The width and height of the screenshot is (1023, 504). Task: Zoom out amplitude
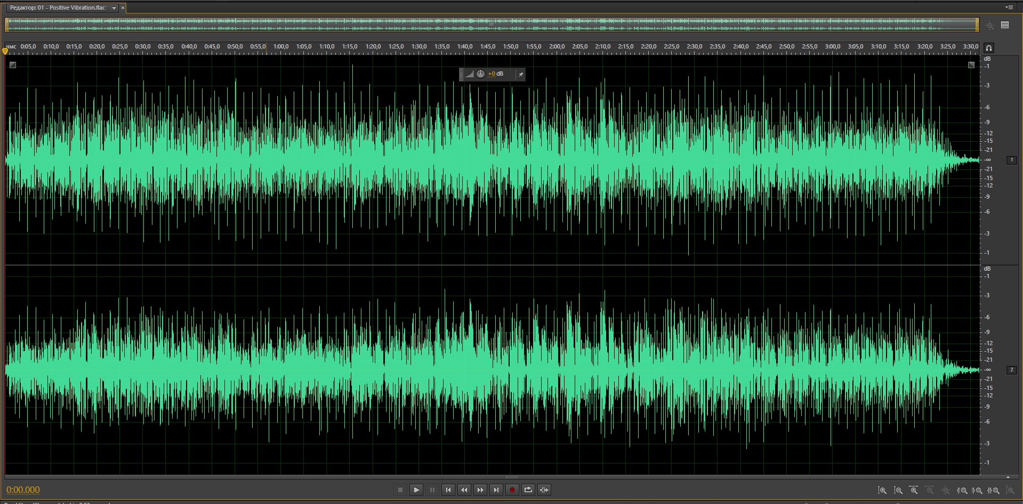(x=898, y=490)
